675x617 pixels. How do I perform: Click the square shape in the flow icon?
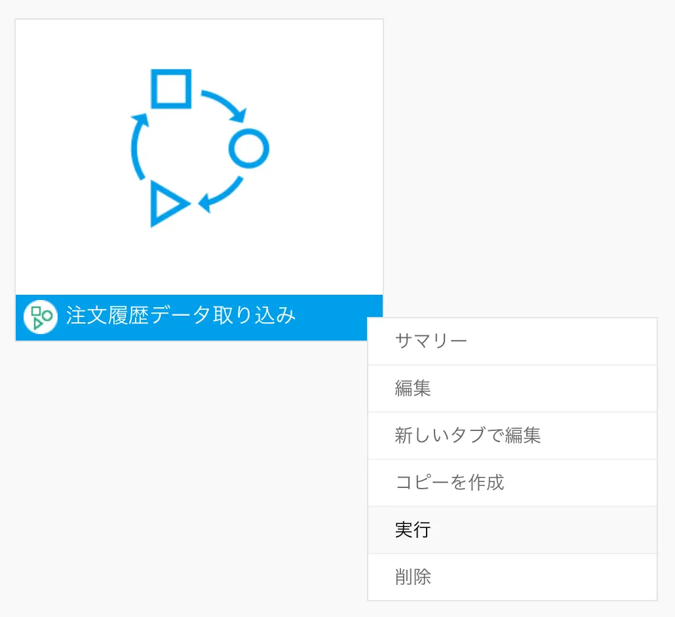click(x=172, y=88)
